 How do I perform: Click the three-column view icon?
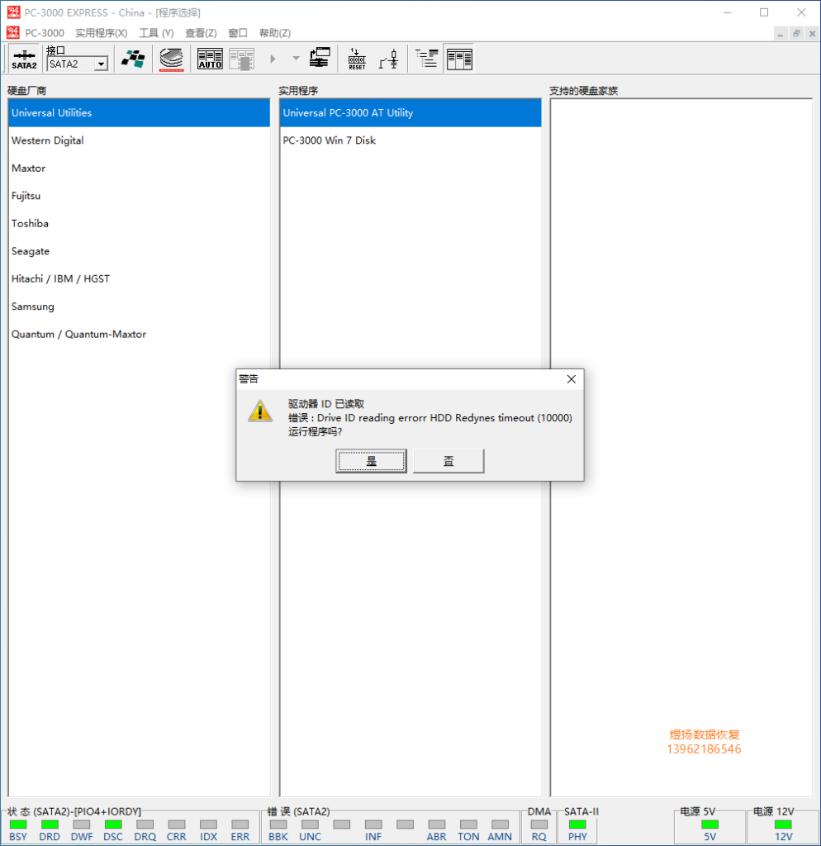pyautogui.click(x=459, y=59)
